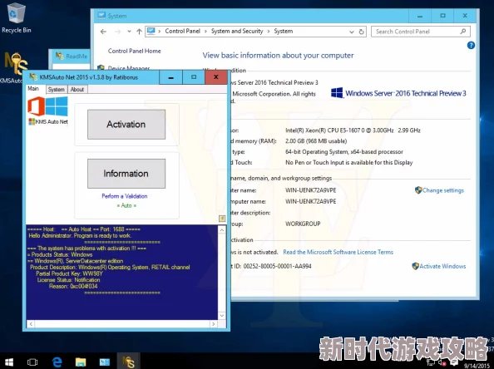Close the KMSAuto Net window
494x369 pixels.
(x=215, y=77)
